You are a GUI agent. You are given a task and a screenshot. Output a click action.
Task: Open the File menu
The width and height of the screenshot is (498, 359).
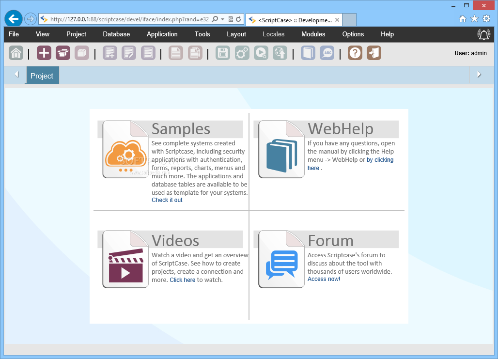coord(14,34)
